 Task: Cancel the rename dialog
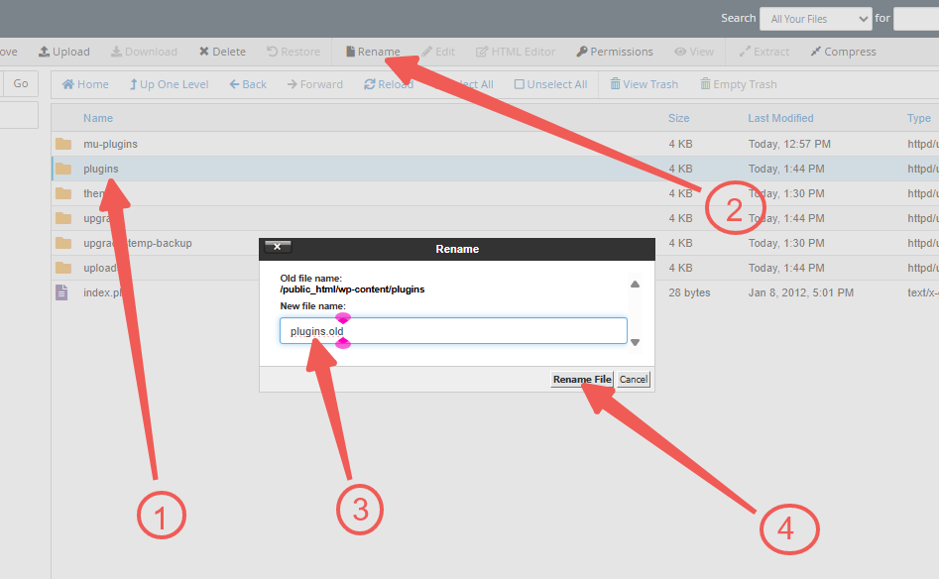click(x=633, y=379)
